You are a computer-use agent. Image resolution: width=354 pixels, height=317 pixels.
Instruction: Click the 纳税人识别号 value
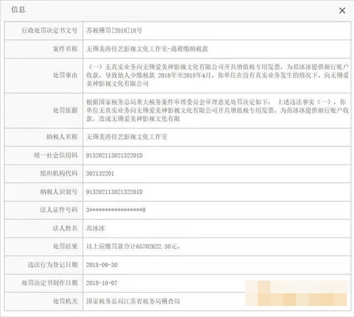[114, 191]
